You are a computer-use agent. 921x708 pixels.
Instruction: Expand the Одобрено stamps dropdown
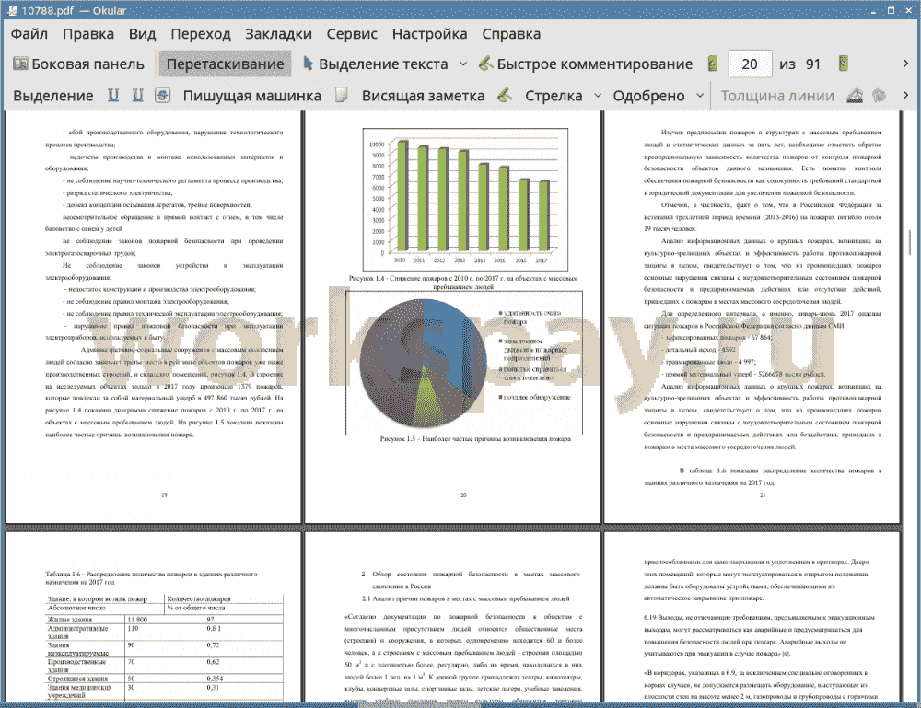700,95
